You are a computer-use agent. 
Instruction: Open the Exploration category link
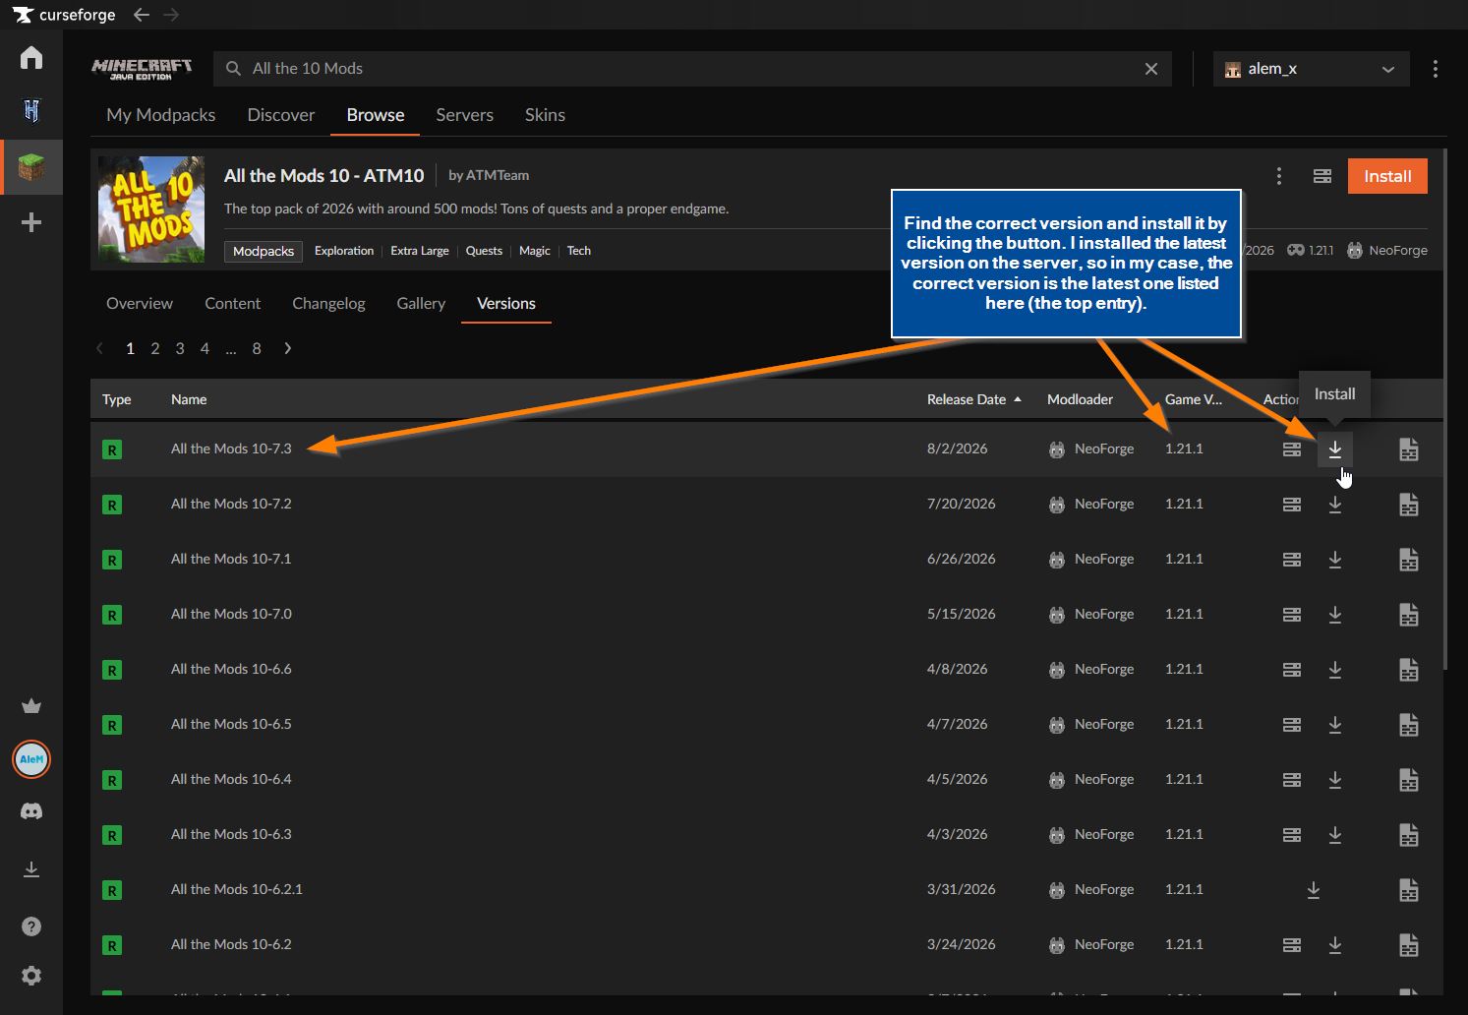344,251
